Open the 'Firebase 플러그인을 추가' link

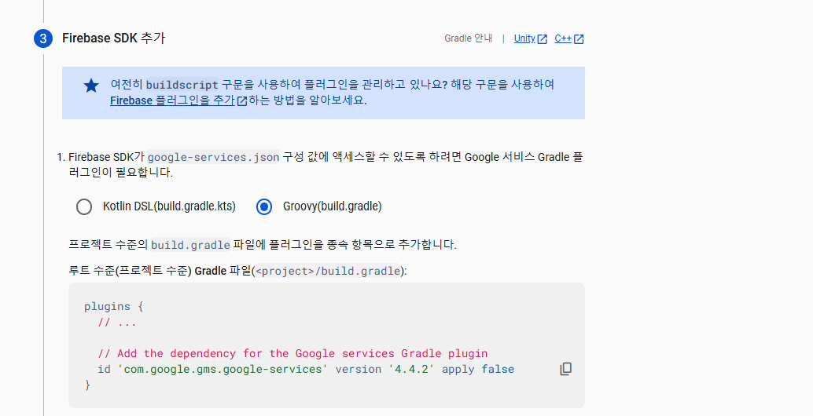[x=178, y=100]
